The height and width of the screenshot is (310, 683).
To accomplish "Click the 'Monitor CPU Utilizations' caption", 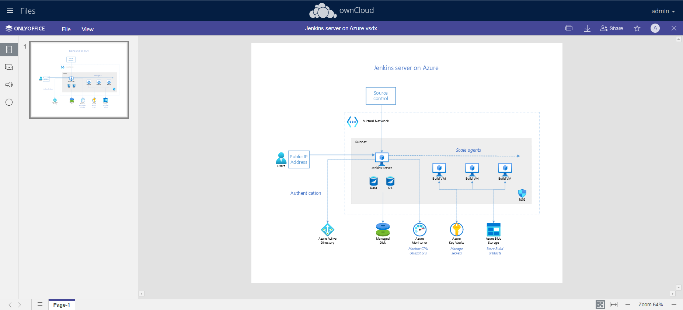I will tap(418, 251).
